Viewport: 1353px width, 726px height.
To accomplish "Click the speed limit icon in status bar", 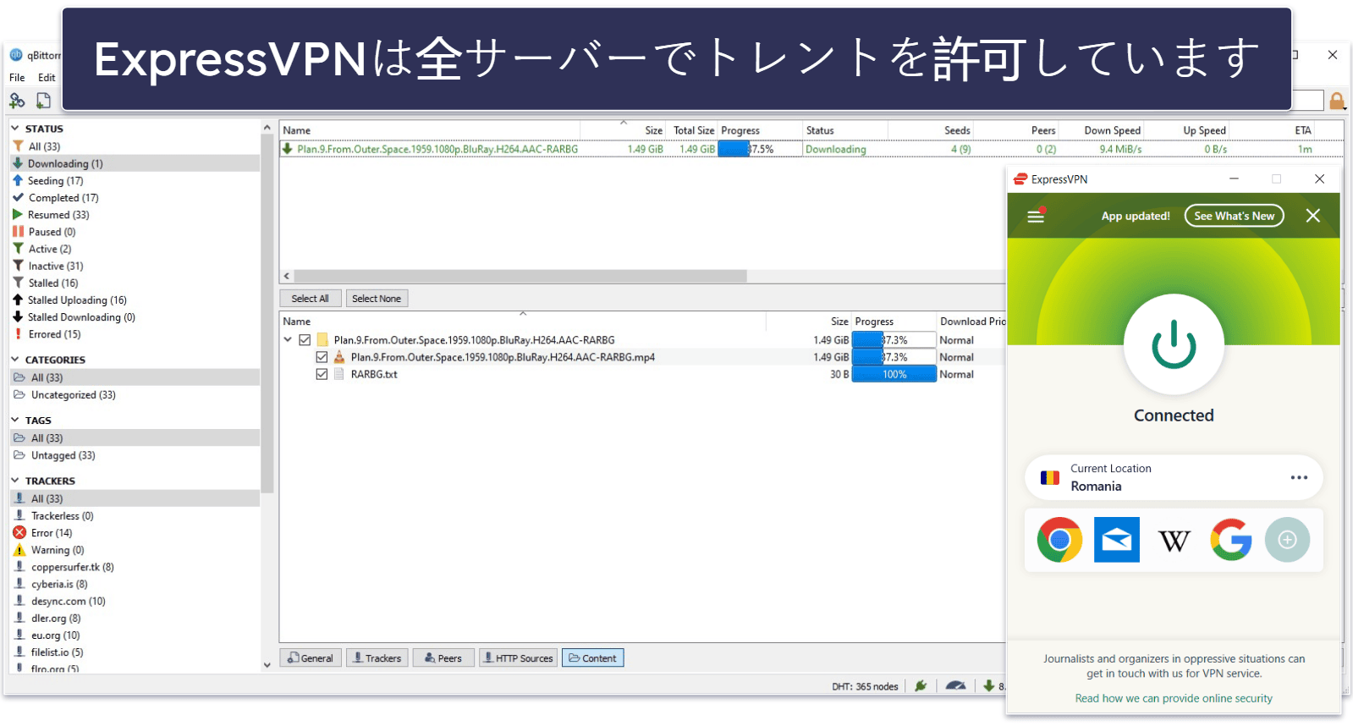I will [955, 685].
